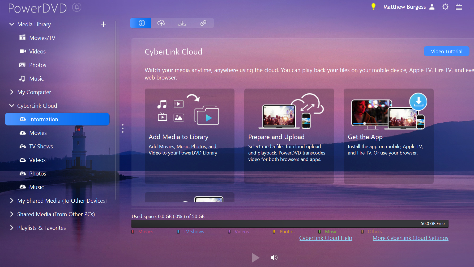Select CyberLink Cloud Information item
Viewport: 474px width, 267px height.
(x=57, y=119)
